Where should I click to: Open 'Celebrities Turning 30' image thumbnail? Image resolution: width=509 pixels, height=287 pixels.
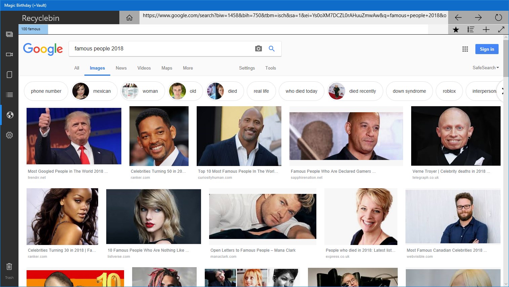(x=63, y=216)
